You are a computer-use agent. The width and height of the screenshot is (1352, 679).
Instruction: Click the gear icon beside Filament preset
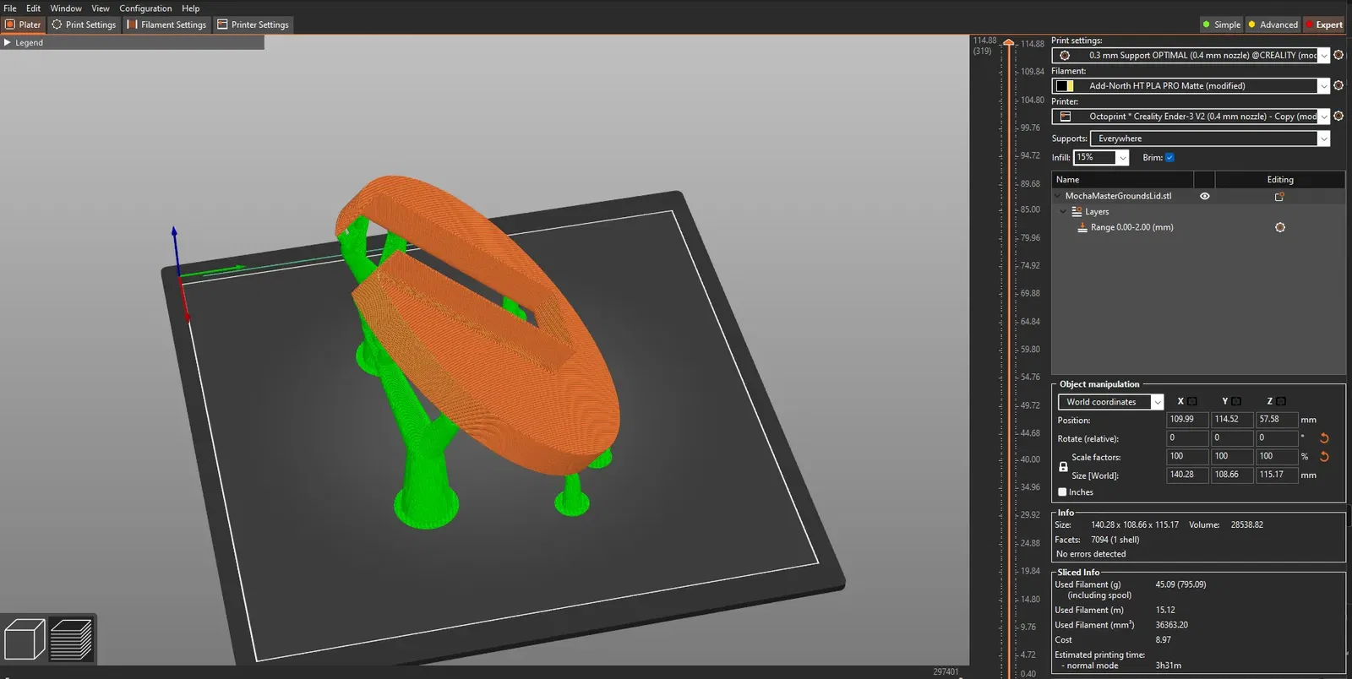point(1338,85)
